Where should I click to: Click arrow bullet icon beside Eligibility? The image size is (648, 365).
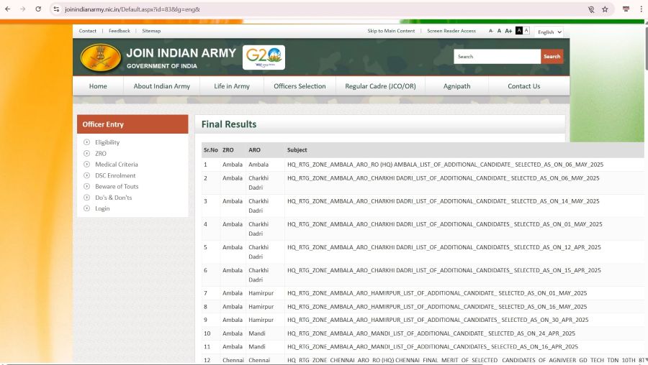(87, 142)
